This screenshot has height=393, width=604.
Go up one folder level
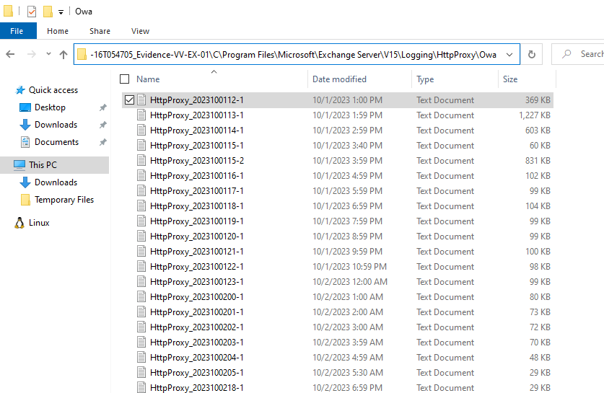coord(64,55)
